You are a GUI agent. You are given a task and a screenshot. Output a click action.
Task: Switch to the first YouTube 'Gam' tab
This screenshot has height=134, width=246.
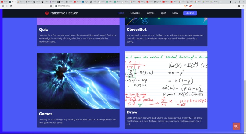click(4, 2)
